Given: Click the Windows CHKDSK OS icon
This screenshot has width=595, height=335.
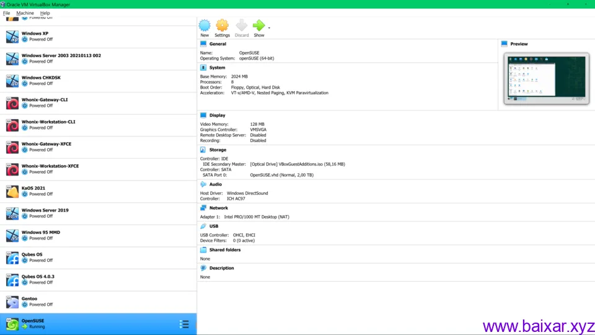Looking at the screenshot, I should tap(12, 81).
